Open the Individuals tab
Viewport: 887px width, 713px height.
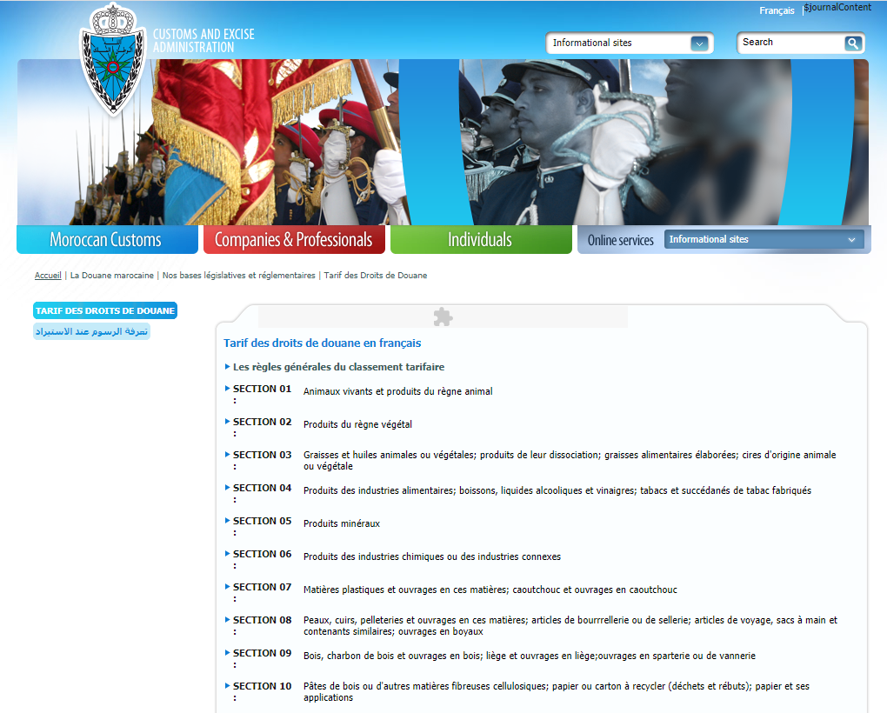coord(480,240)
